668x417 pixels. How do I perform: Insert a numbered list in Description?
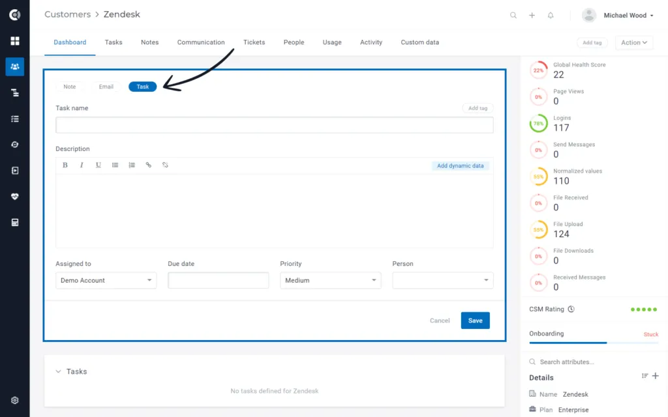click(132, 165)
